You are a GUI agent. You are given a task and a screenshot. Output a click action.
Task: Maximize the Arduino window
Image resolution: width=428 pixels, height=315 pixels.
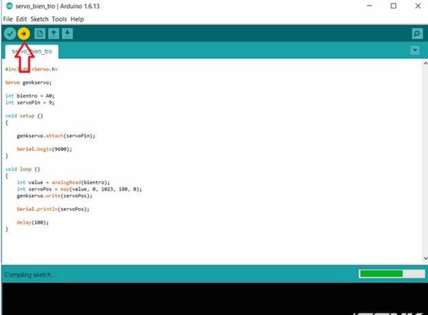click(393, 6)
